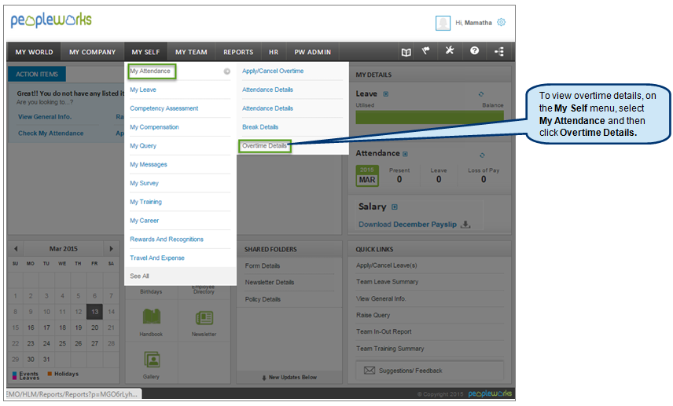Expand the Attendance details plus icon
Viewport: 673px width, 406px height.
tap(405, 153)
